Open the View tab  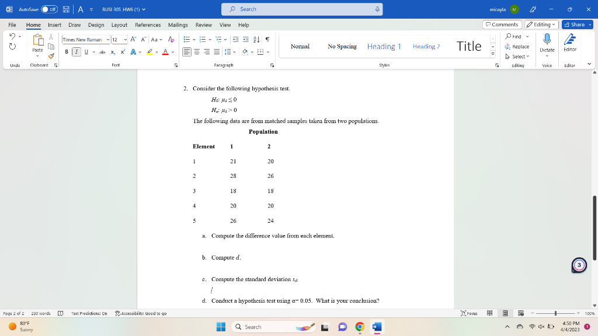(x=225, y=24)
